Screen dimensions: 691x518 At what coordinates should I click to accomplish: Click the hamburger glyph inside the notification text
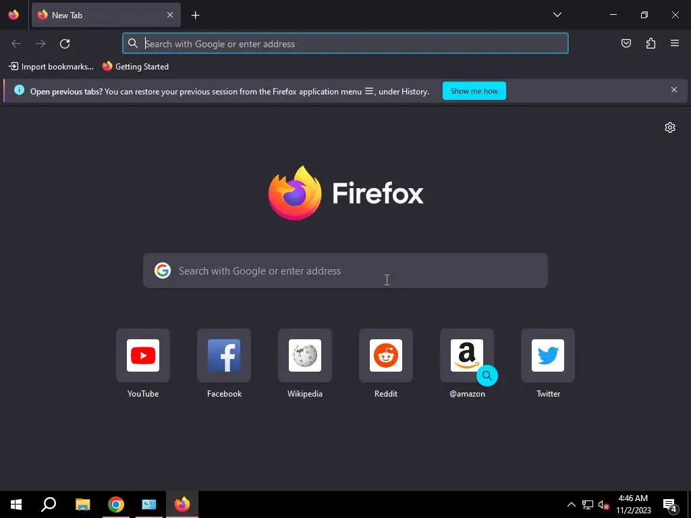(369, 91)
